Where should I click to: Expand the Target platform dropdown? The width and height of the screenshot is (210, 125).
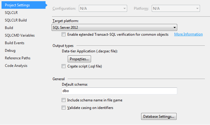pyautogui.click(x=114, y=27)
